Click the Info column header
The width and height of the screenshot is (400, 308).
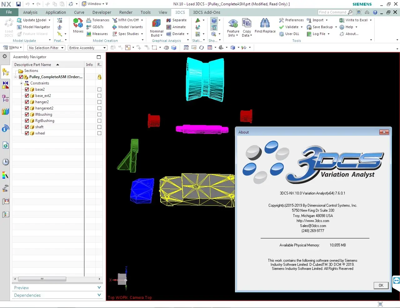(x=89, y=64)
